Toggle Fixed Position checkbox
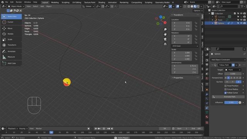Viewport: 247px width, 139px height. [225, 86]
